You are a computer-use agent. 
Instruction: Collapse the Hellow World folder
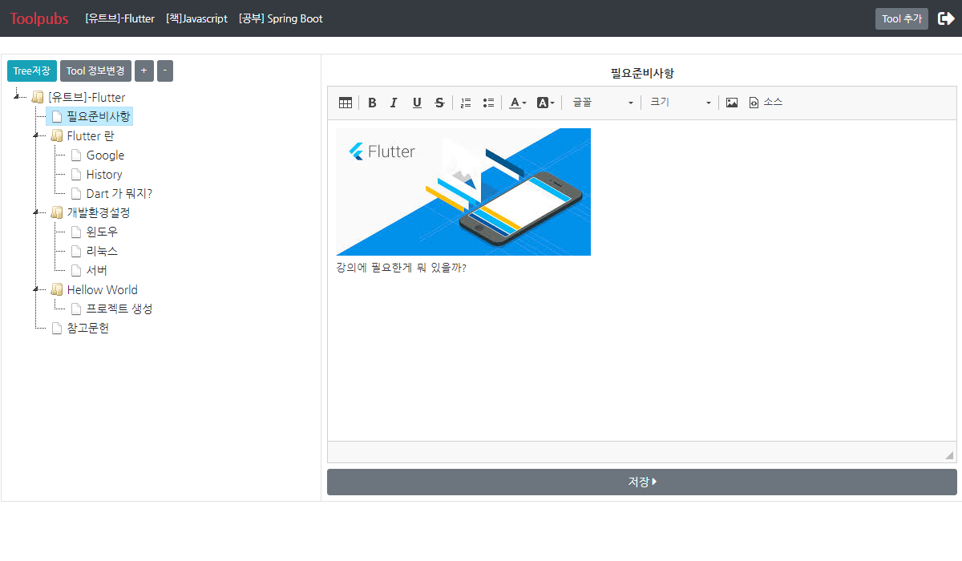coord(36,290)
